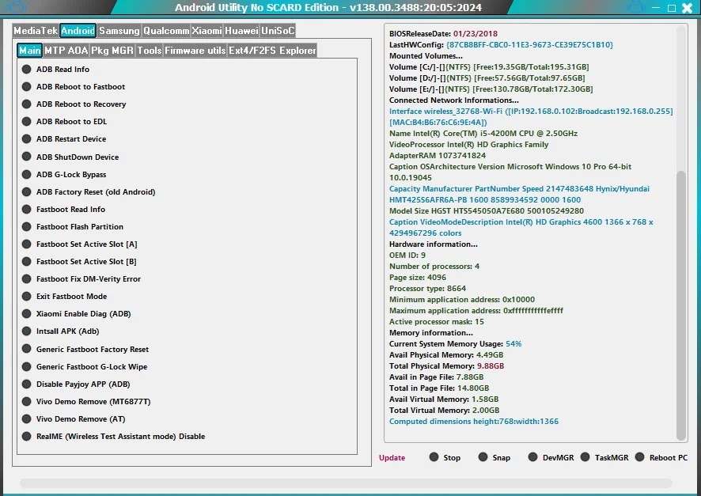Image resolution: width=701 pixels, height=496 pixels.
Task: Select Exit Fastboot Mode
Action: [x=27, y=297]
